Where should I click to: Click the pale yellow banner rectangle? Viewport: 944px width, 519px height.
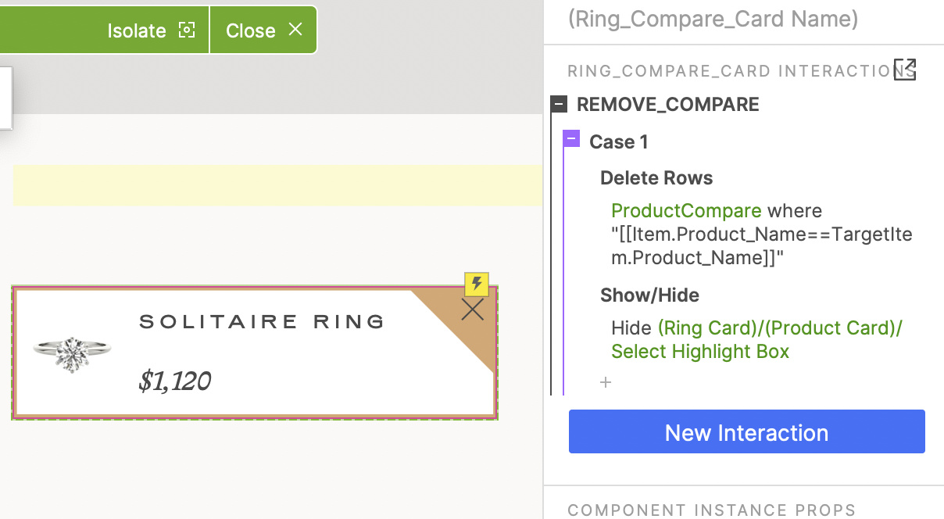pos(277,185)
